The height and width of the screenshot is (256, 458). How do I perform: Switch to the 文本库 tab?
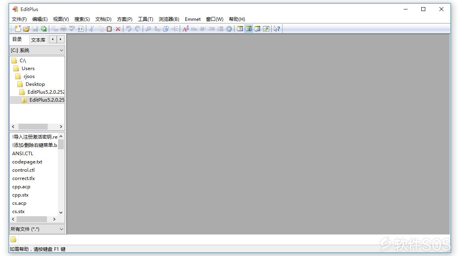38,40
